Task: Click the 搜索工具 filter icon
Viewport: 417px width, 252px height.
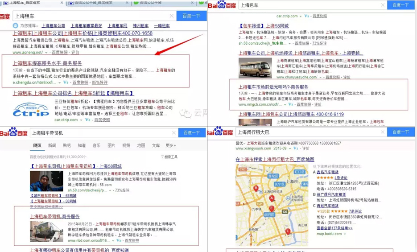Action: click(162, 157)
